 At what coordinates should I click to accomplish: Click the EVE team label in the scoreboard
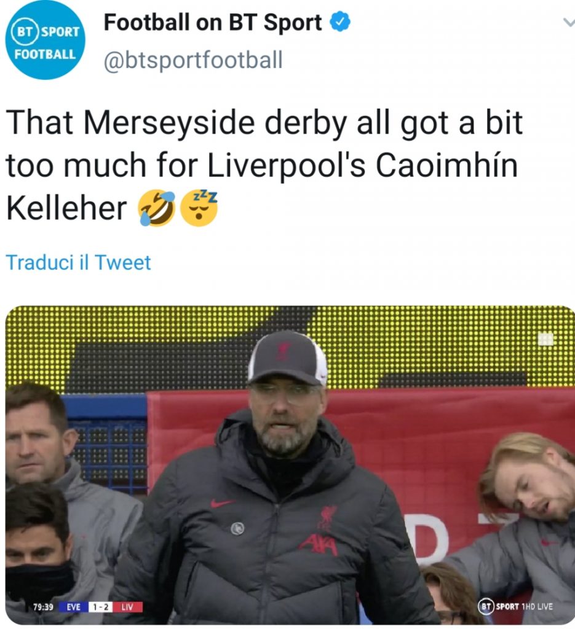[73, 608]
